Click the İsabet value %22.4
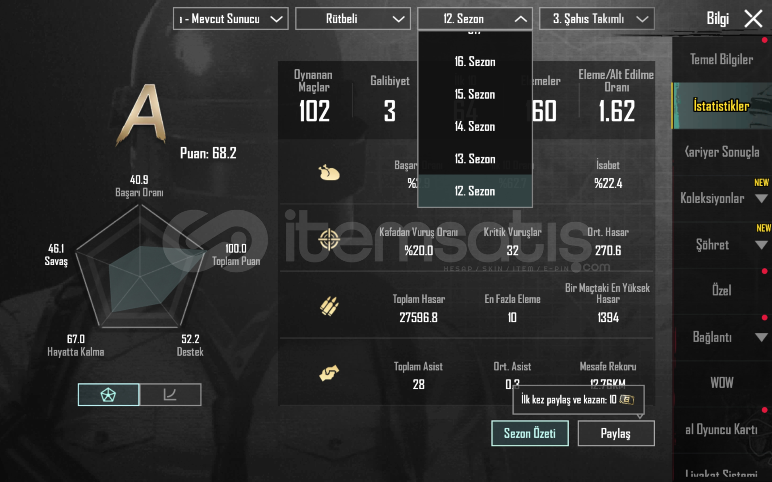 click(x=608, y=183)
